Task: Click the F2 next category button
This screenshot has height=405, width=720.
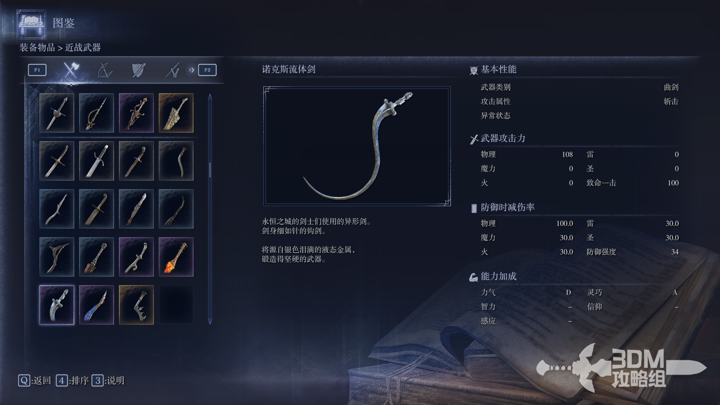Action: click(x=207, y=70)
